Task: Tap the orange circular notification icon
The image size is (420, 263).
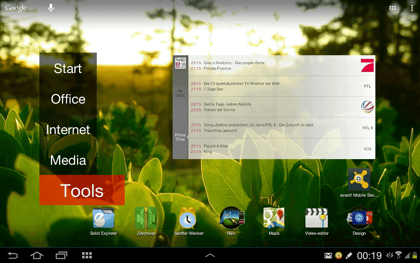Action: 339,255
